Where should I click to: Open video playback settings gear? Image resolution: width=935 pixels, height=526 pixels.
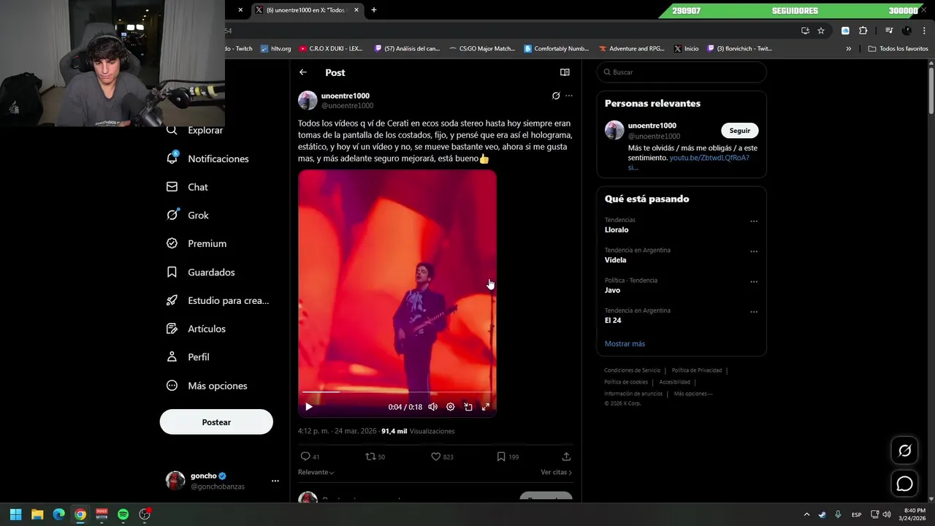coord(451,407)
